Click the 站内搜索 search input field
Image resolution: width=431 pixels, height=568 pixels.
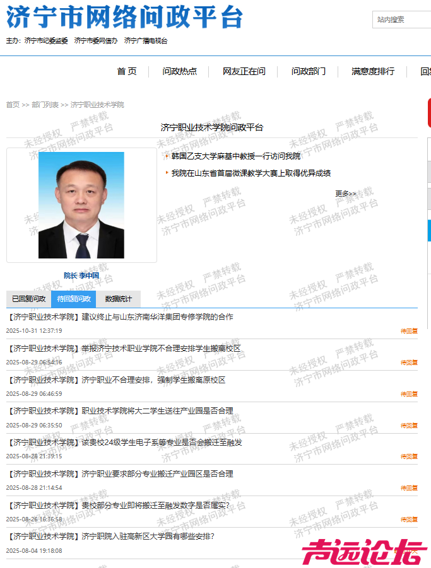pos(401,20)
